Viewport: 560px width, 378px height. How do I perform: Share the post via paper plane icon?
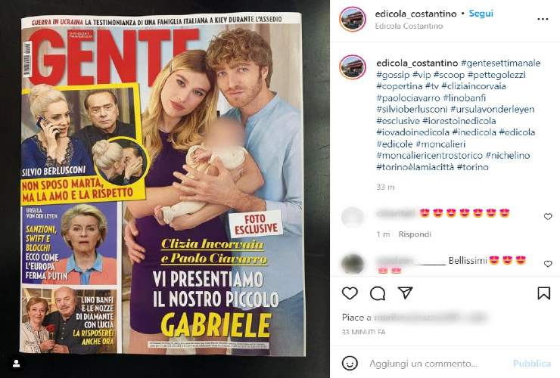pos(406,293)
